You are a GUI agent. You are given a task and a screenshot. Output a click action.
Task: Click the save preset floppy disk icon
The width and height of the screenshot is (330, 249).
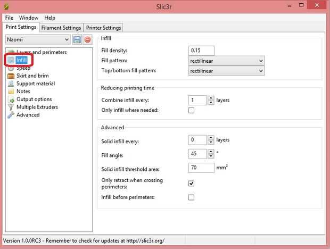tap(77, 39)
